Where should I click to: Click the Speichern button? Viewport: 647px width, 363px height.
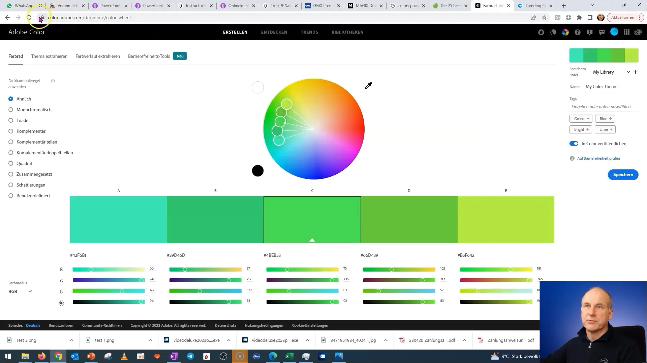(622, 174)
